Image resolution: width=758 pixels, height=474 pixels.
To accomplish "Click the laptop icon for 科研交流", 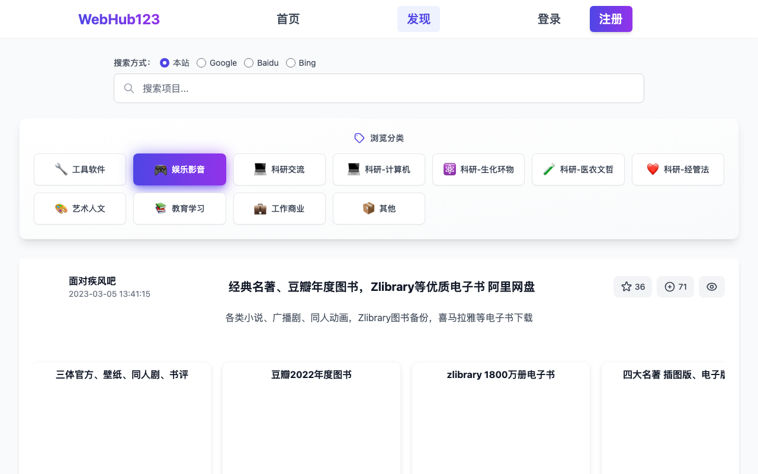I will click(260, 169).
